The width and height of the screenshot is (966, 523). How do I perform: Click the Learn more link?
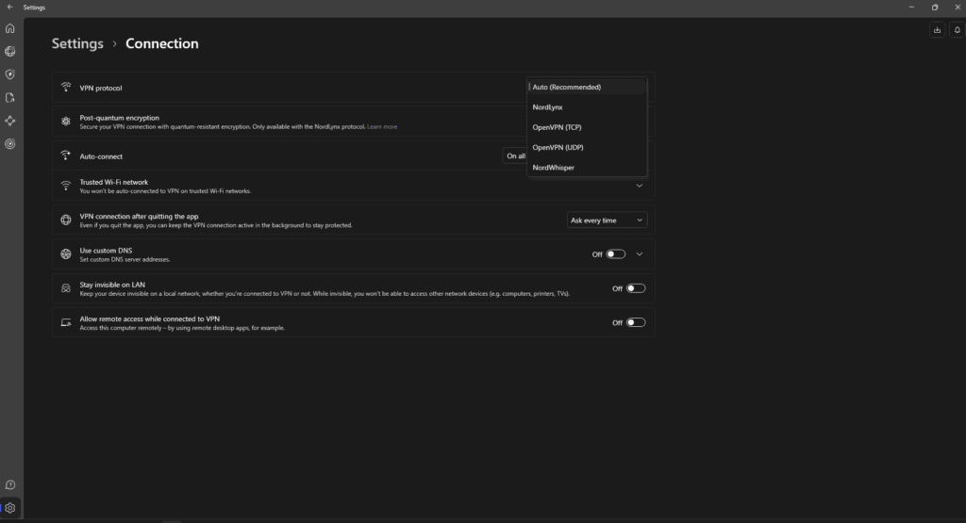[382, 126]
